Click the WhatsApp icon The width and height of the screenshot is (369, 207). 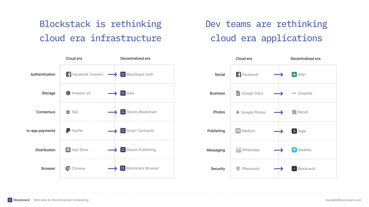click(x=239, y=150)
